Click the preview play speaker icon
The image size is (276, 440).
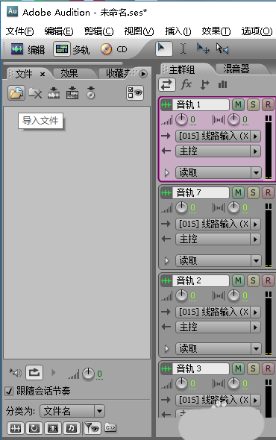[16, 373]
